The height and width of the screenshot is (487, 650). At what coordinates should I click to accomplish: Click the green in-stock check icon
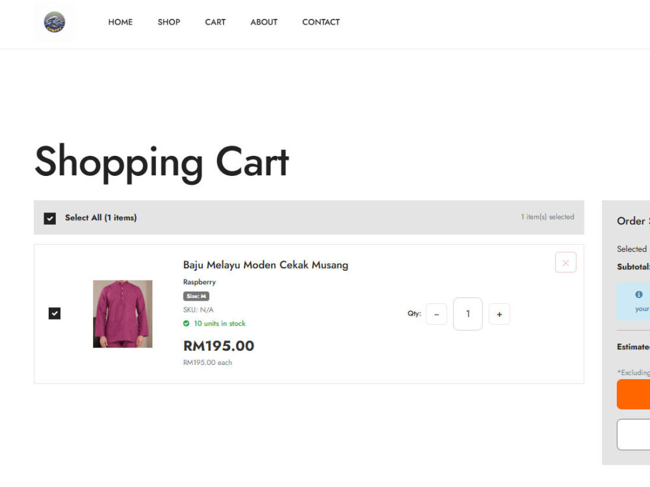pyautogui.click(x=186, y=323)
